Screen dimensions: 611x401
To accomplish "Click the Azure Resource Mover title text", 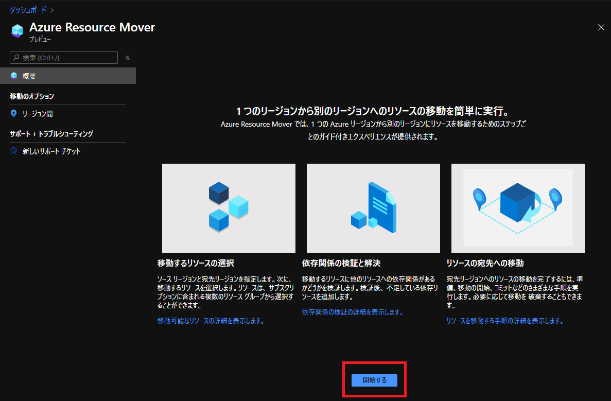I will 92,27.
